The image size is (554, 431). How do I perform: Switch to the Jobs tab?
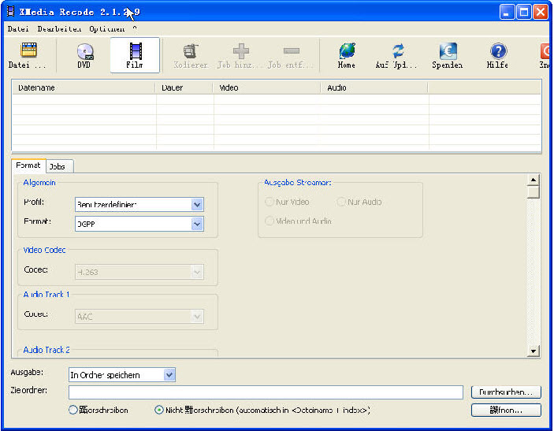pyautogui.click(x=58, y=166)
